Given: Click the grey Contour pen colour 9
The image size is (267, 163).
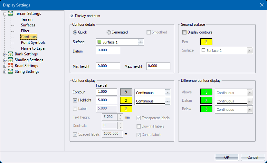Looking at the screenshot, I should click(x=126, y=92).
